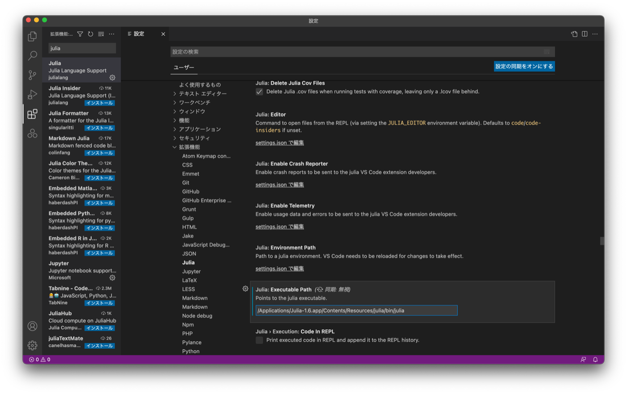Screen dimensions: 627x394
Task: Edit Environment Path in settings.json
Action: point(279,269)
